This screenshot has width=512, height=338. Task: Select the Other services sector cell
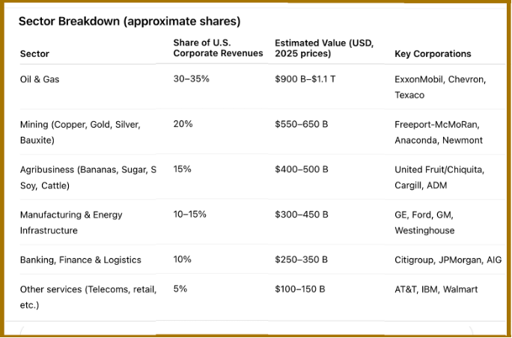click(88, 297)
